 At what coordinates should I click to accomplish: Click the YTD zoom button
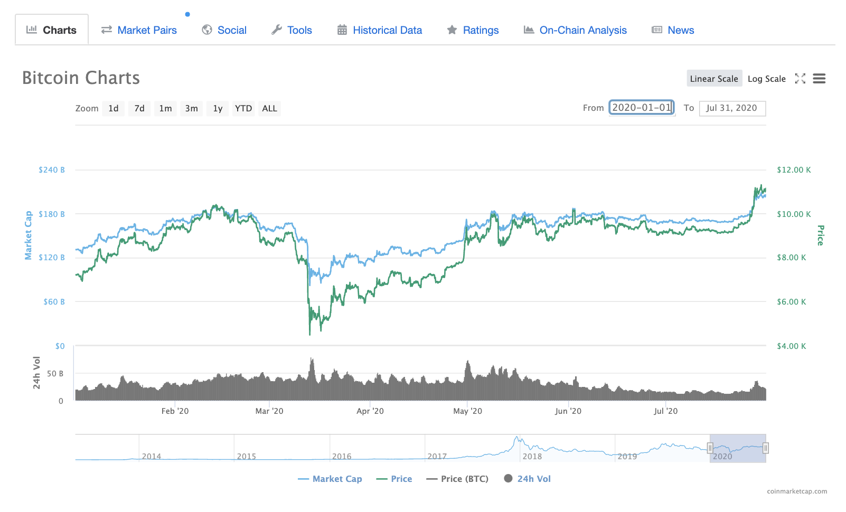pyautogui.click(x=243, y=108)
